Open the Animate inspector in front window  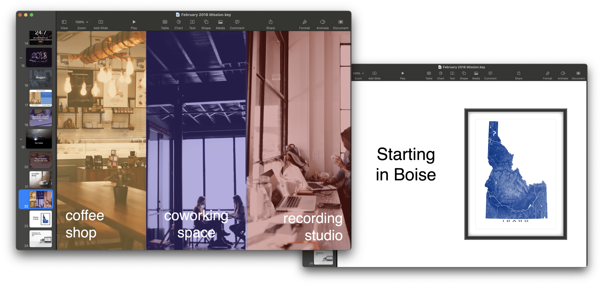click(x=323, y=22)
